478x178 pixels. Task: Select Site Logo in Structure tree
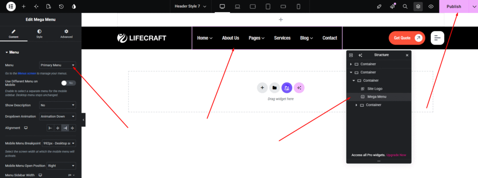click(x=375, y=89)
